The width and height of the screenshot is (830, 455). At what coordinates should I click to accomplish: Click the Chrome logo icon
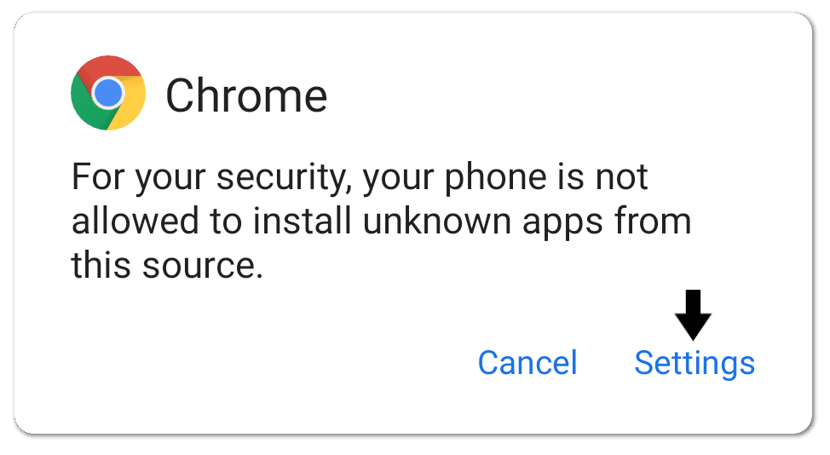click(x=108, y=93)
